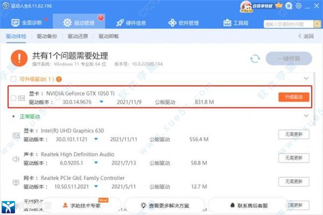
Task: Click the VIP avatar icon
Action: (x=247, y=6)
